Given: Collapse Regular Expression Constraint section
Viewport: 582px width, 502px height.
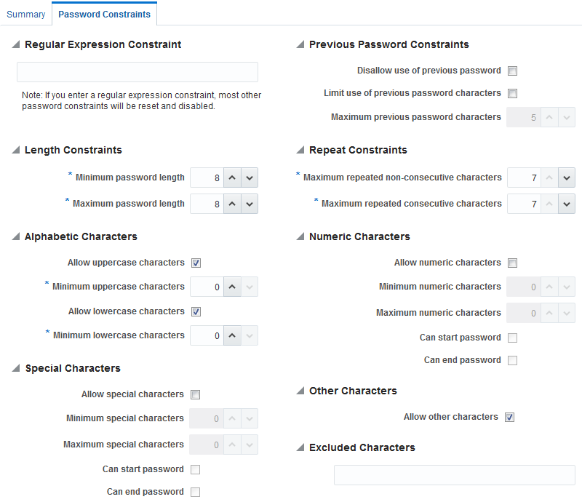Looking at the screenshot, I should pyautogui.click(x=16, y=44).
